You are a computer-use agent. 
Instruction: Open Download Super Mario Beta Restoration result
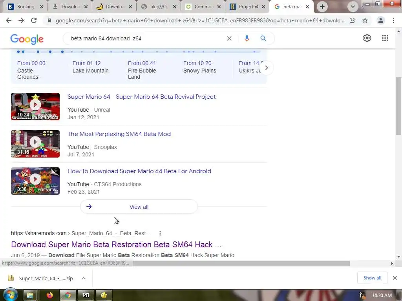116,245
